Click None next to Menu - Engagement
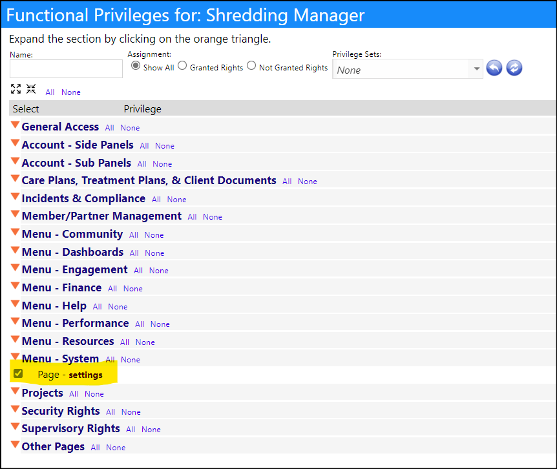The height and width of the screenshot is (469, 557). pyautogui.click(x=159, y=271)
